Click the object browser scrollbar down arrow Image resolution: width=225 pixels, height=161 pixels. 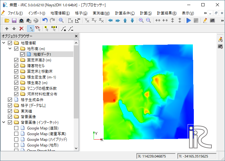pyautogui.click(x=76, y=148)
